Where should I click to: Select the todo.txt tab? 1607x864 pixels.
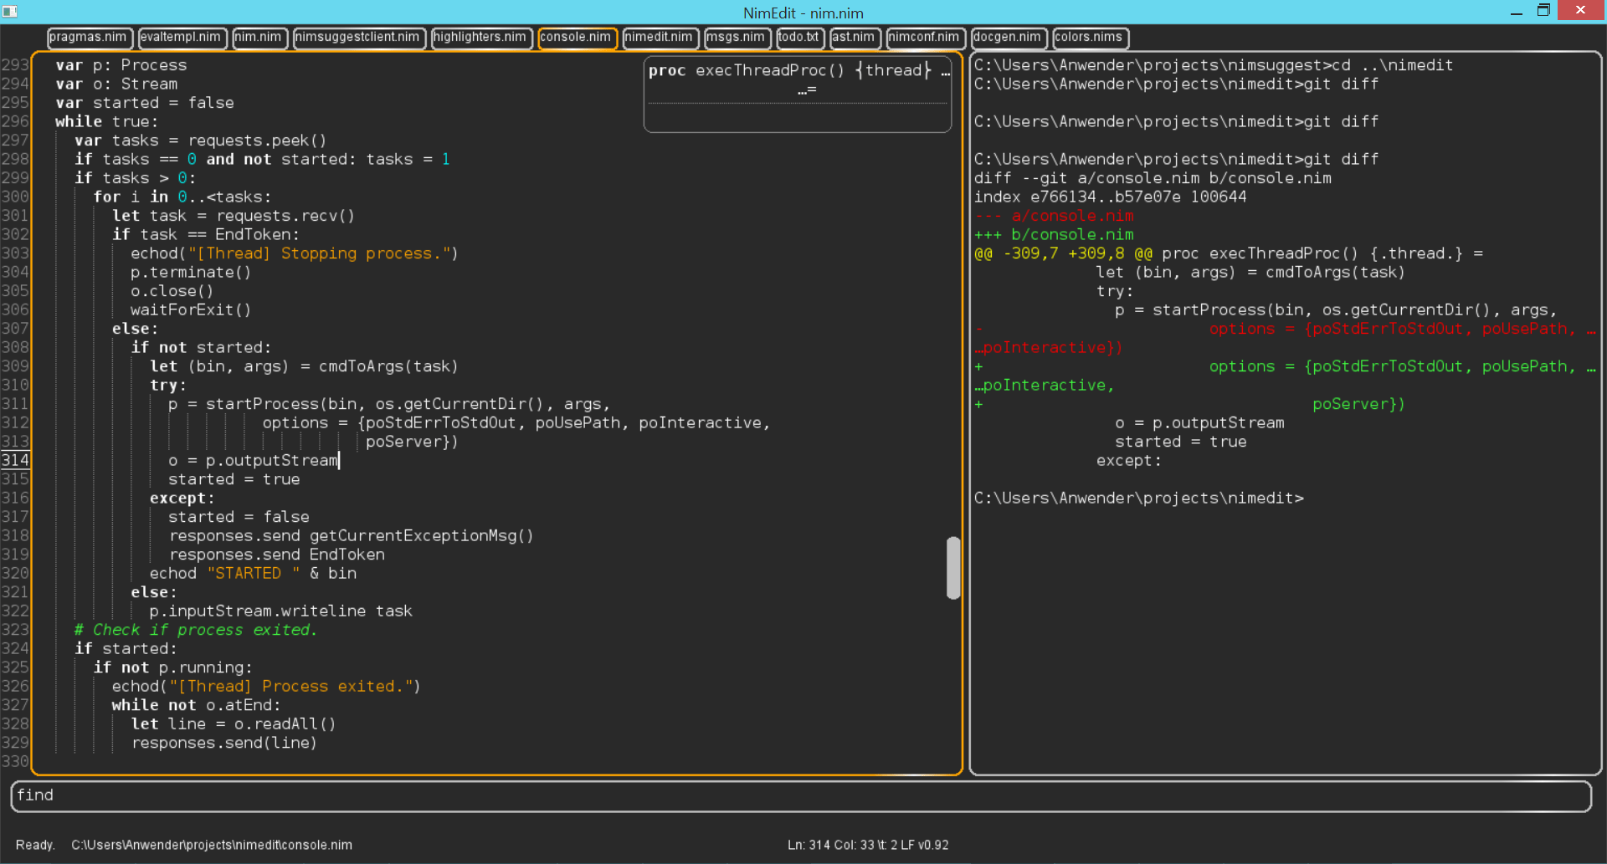click(799, 38)
